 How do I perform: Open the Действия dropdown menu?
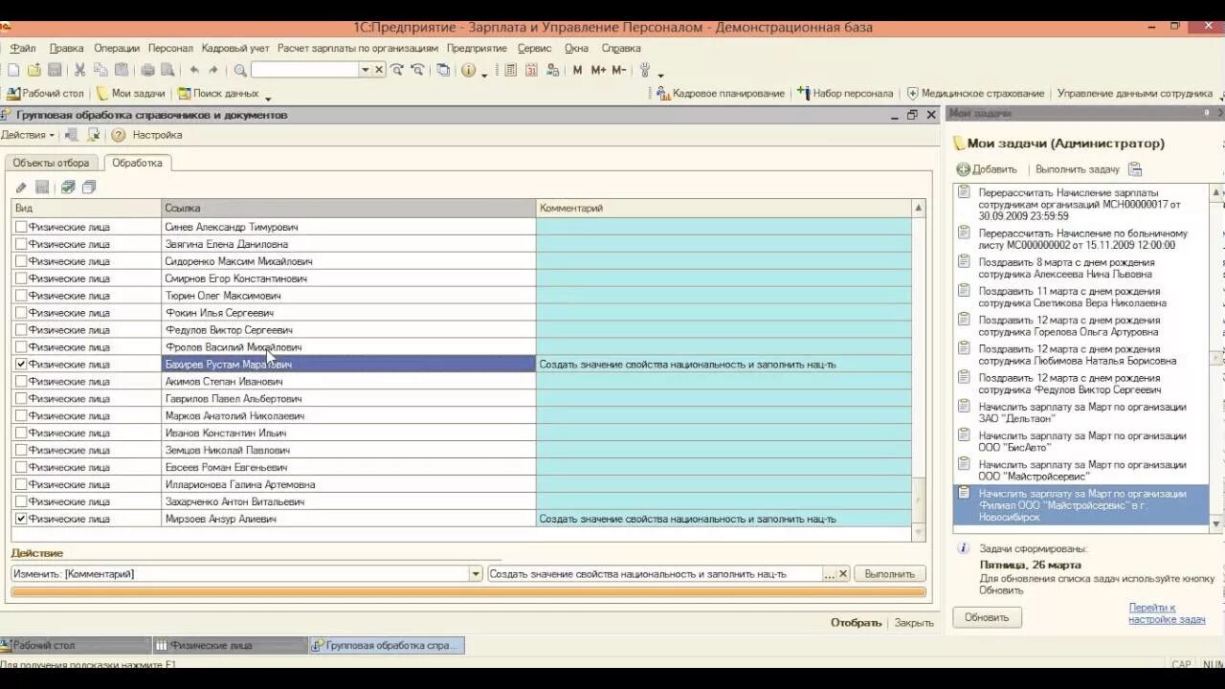pyautogui.click(x=28, y=135)
